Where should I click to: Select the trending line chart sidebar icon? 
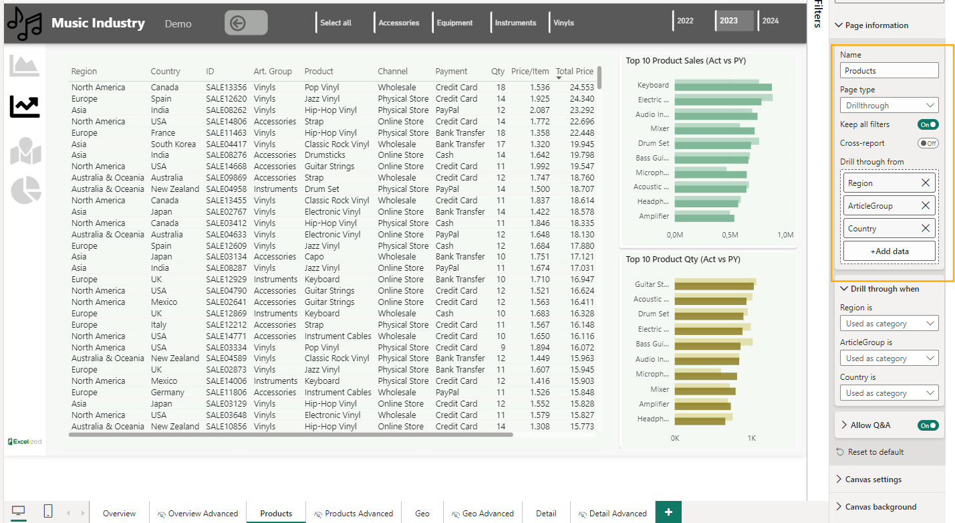pyautogui.click(x=25, y=106)
